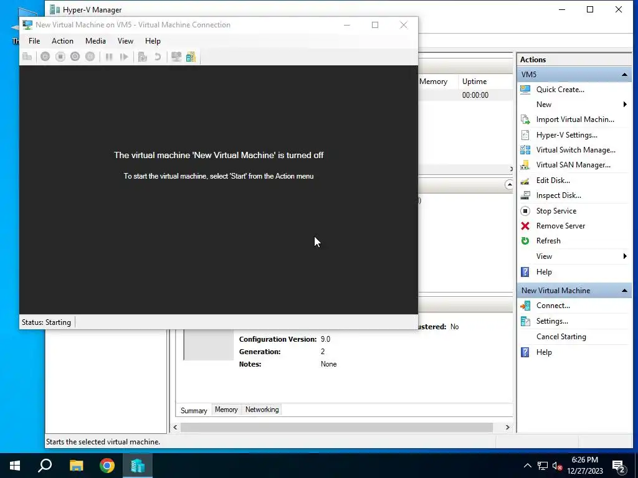The height and width of the screenshot is (478, 638).
Task: Open the notification center
Action: click(619, 466)
